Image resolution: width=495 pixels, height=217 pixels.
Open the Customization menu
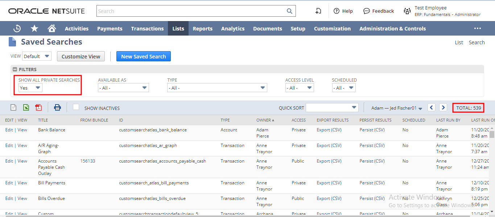pyautogui.click(x=332, y=28)
